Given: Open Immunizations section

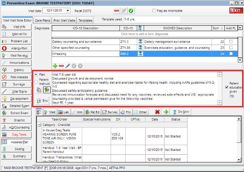Looking at the screenshot, I should 17,63.
